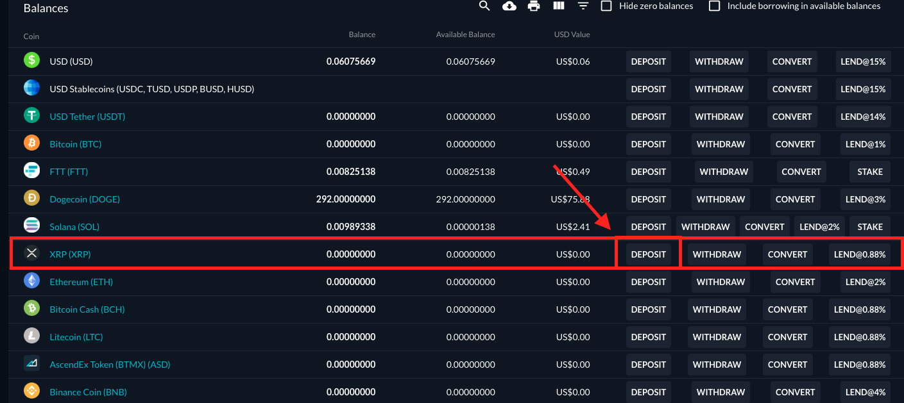Open AscendEx Token (BTMX) (ASD) link

tap(110, 365)
